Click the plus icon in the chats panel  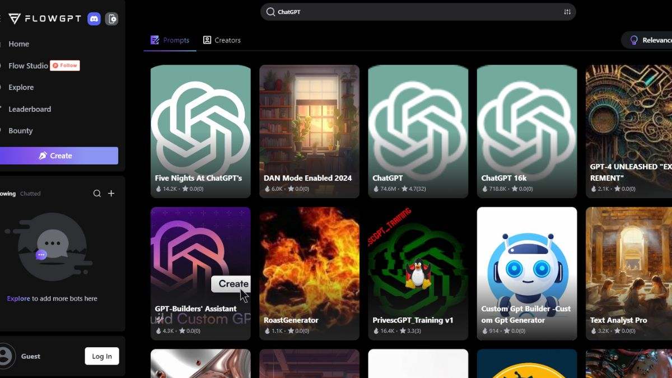111,193
